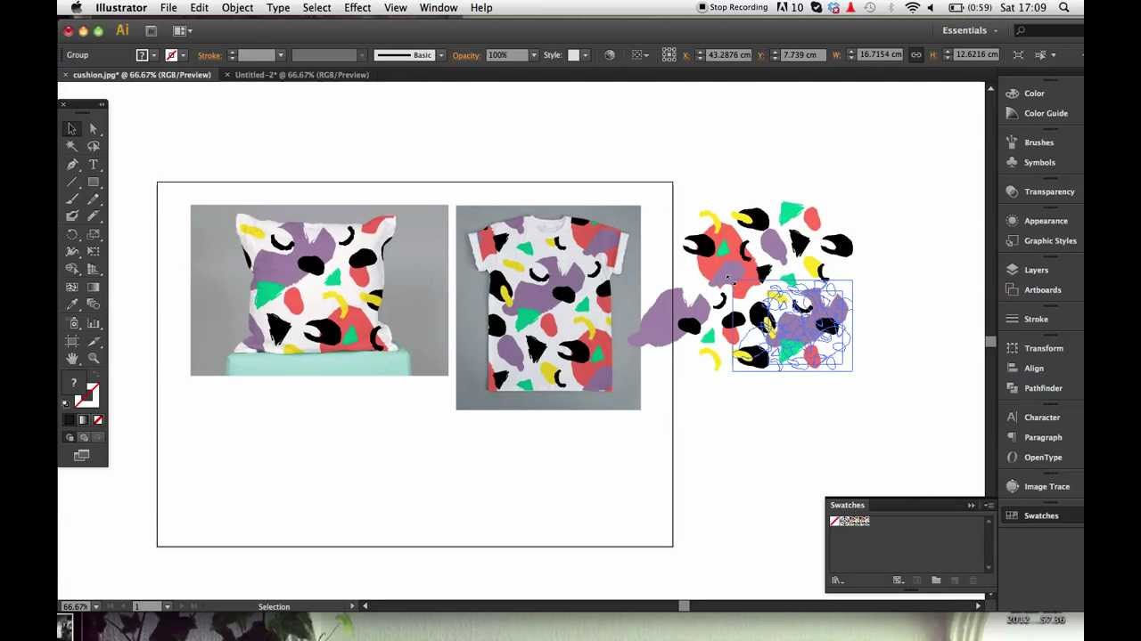This screenshot has width=1141, height=641.
Task: Select the Paintbrush tool
Action: [72, 199]
